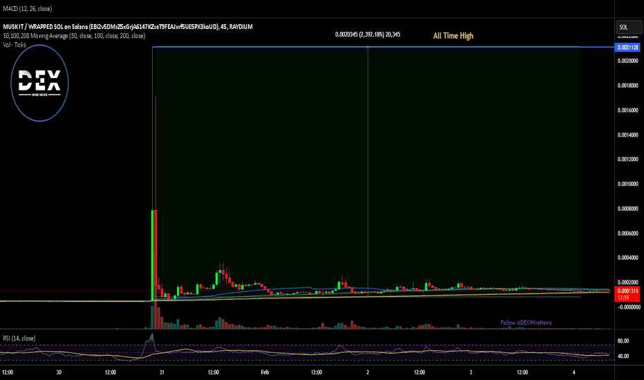This screenshot has width=644, height=380.
Task: Click the 40.00 RSI scale label
Action: tap(623, 356)
